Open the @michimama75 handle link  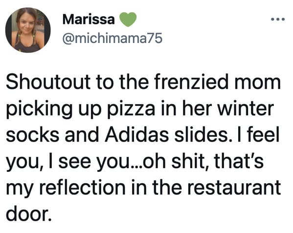113,39
